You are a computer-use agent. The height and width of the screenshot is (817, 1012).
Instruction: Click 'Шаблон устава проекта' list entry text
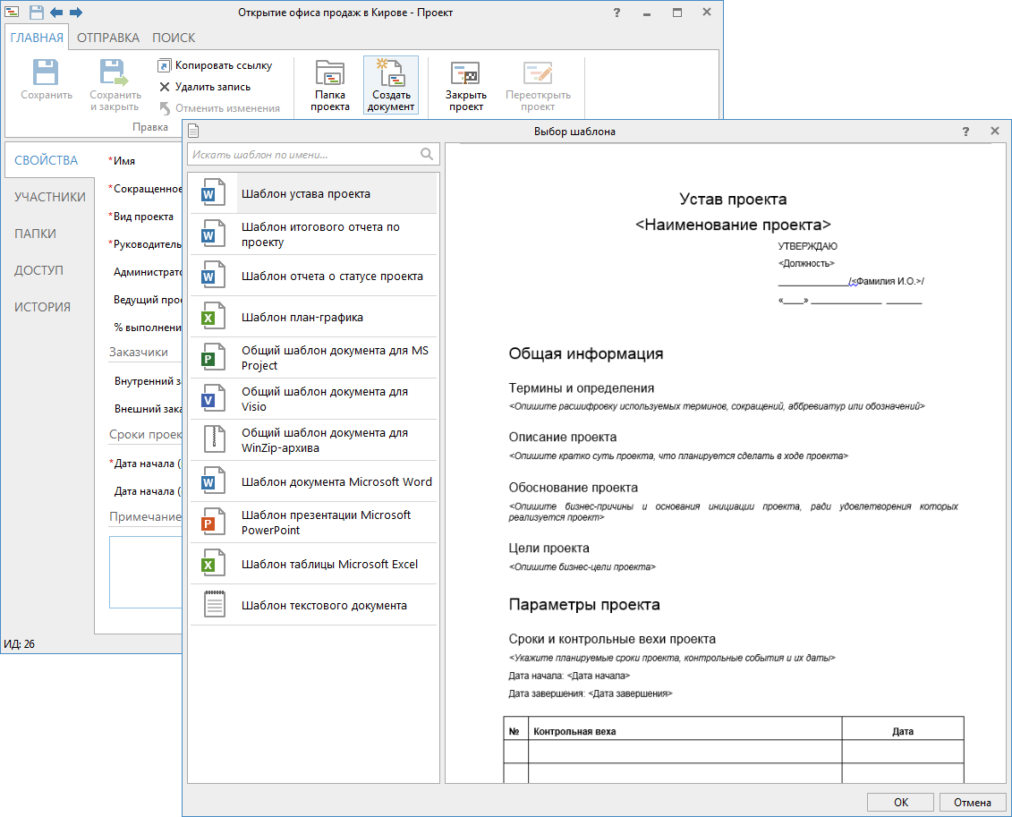tap(306, 193)
